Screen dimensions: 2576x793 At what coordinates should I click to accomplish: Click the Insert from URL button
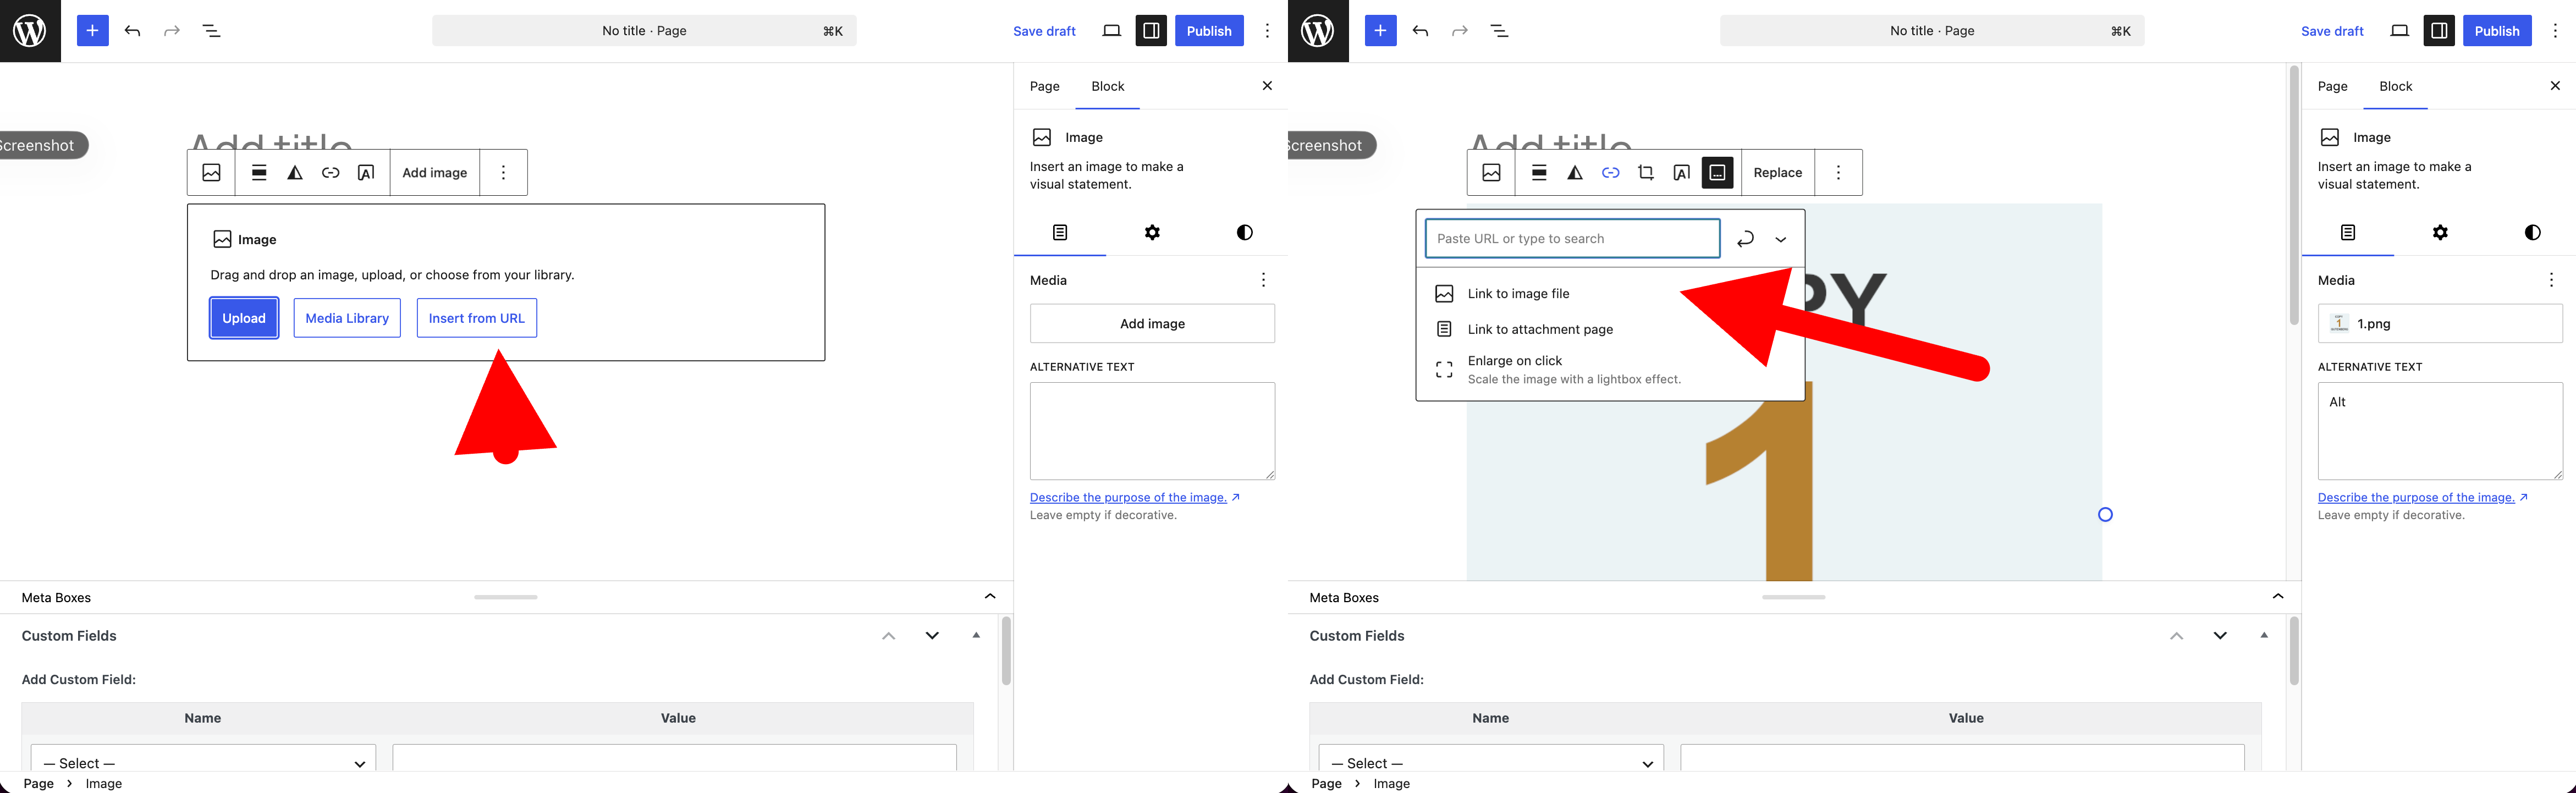click(476, 318)
